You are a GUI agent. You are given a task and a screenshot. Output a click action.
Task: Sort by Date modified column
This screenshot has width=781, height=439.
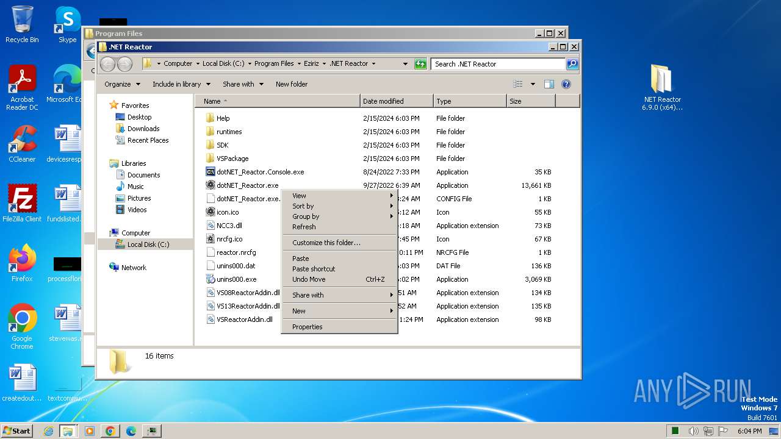point(397,101)
